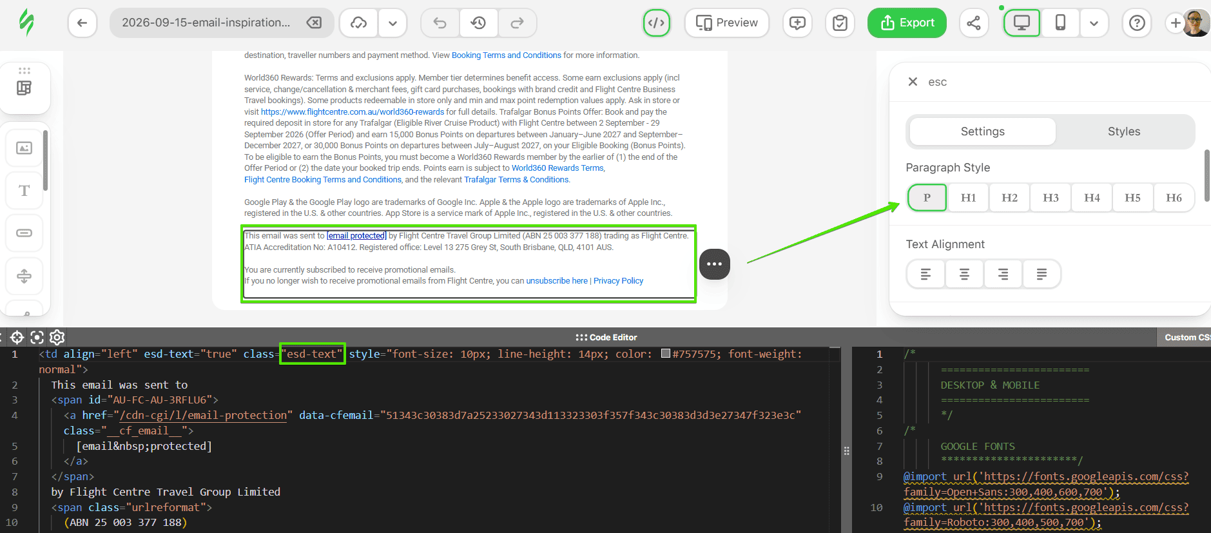1211x533 pixels.
Task: Open the three-dot block options menu
Action: [714, 264]
